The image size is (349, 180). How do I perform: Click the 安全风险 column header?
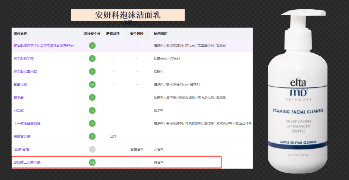click(x=137, y=33)
